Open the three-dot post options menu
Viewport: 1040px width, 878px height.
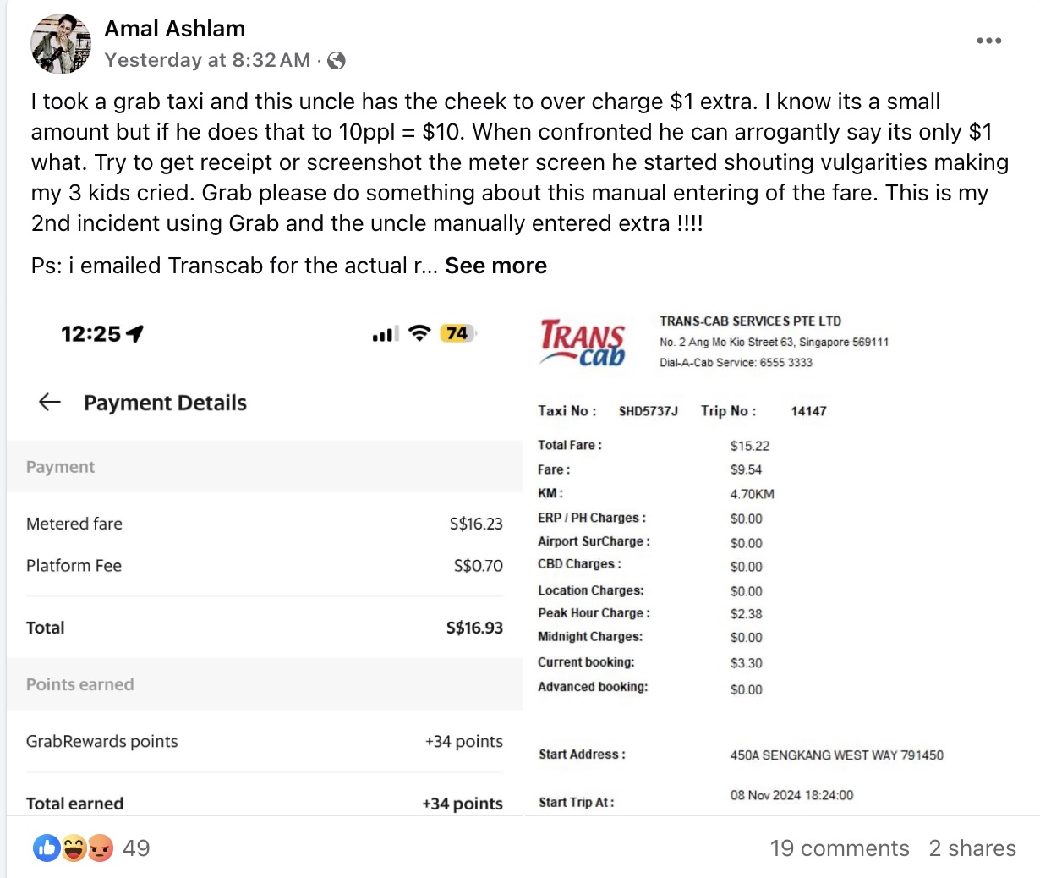point(988,41)
